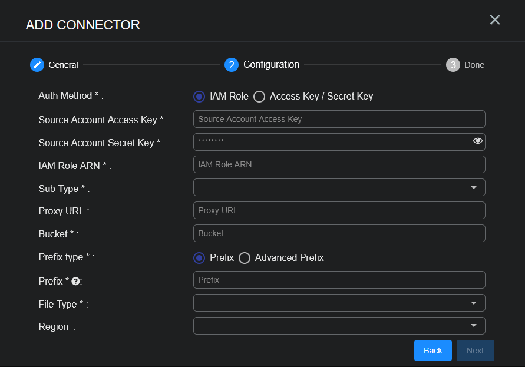Select the Prefix radio option

pos(199,258)
